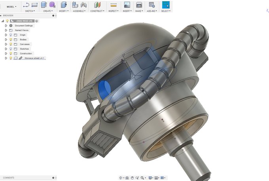Screen dimensions: 269x181
Task: Activate the Select tool icon
Action: point(166,5)
